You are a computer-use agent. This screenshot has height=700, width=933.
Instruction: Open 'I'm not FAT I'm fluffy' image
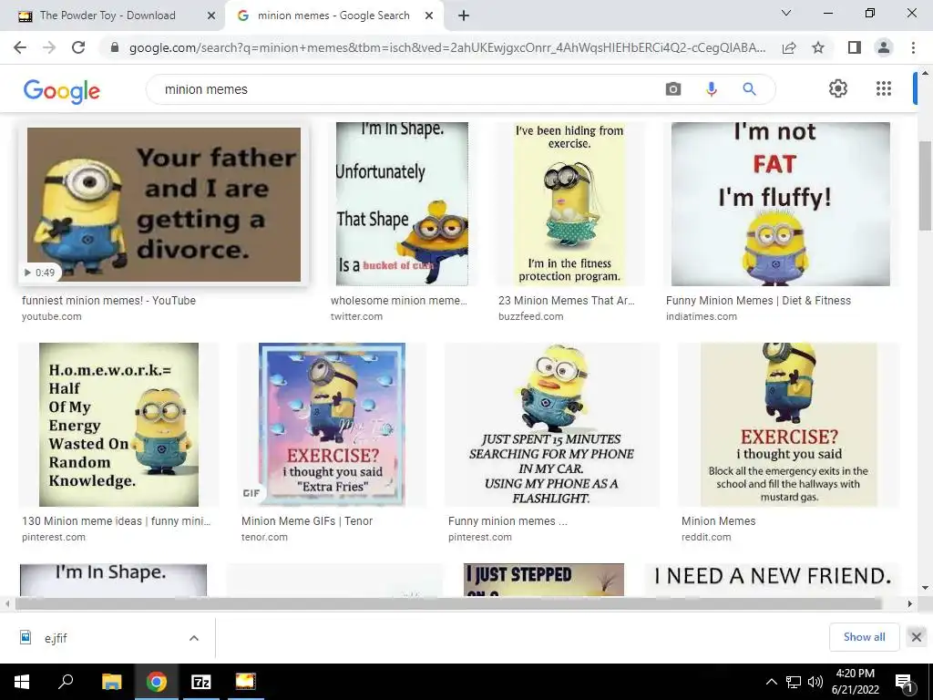[x=780, y=204]
